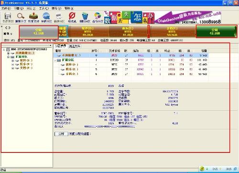Open the Tools (工具) menu
239x173 pixels.
tap(44, 8)
